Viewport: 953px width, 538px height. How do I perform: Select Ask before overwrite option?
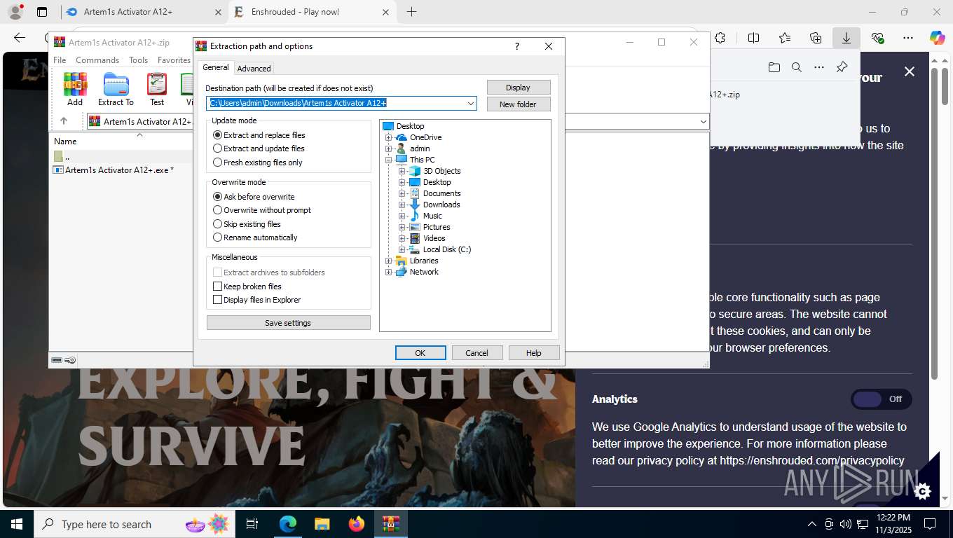pos(254,197)
